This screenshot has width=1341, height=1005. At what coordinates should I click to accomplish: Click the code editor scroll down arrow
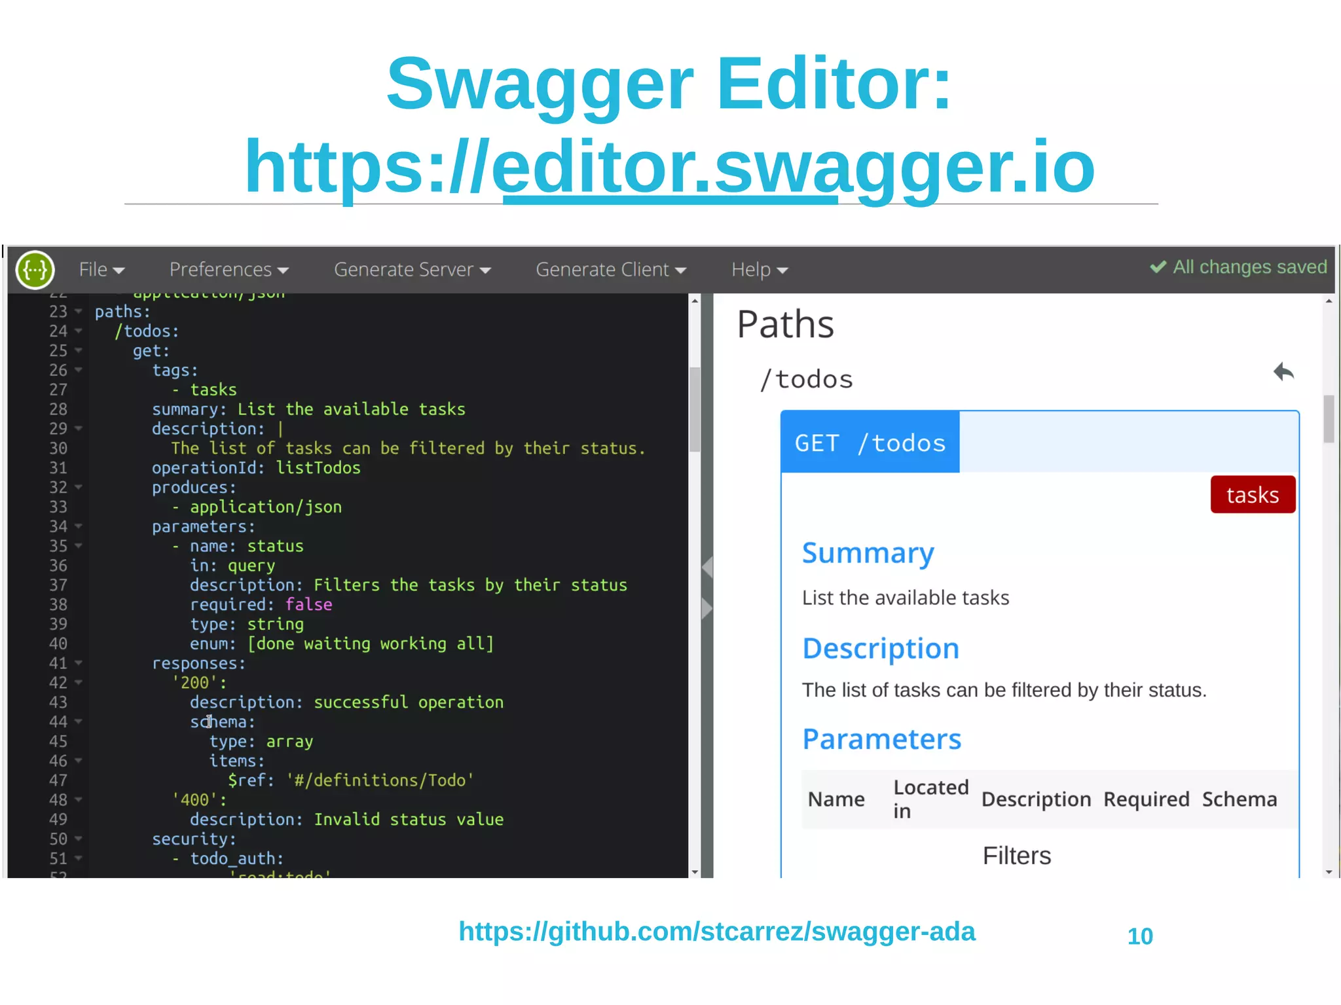coord(695,871)
